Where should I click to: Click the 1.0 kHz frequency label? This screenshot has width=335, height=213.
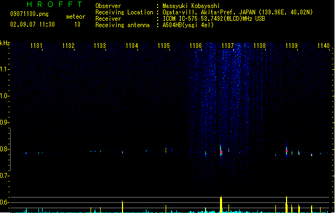click(x=4, y=96)
